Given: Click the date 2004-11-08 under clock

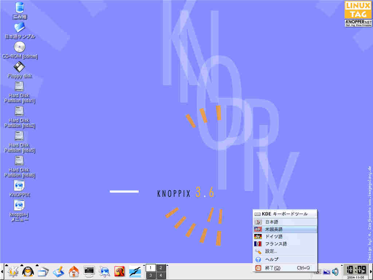Looking at the screenshot, I should click(356, 277).
